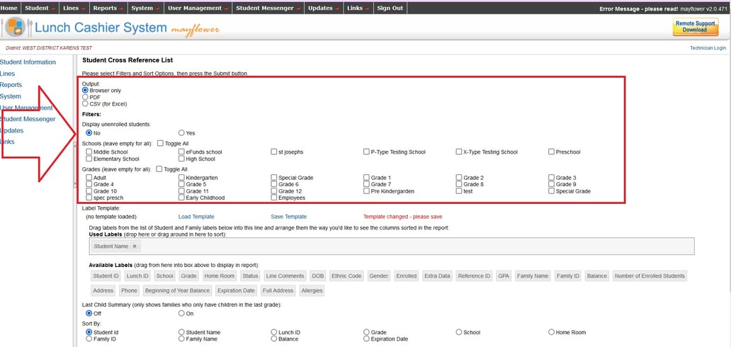Select Yes for display unenrolled students
This screenshot has width=731, height=347.
pos(182,133)
